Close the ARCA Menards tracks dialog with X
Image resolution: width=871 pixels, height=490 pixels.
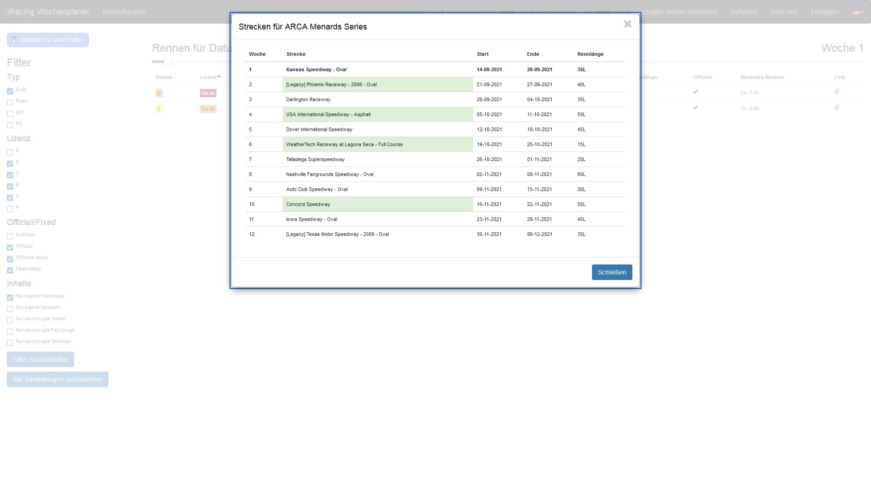coord(627,24)
